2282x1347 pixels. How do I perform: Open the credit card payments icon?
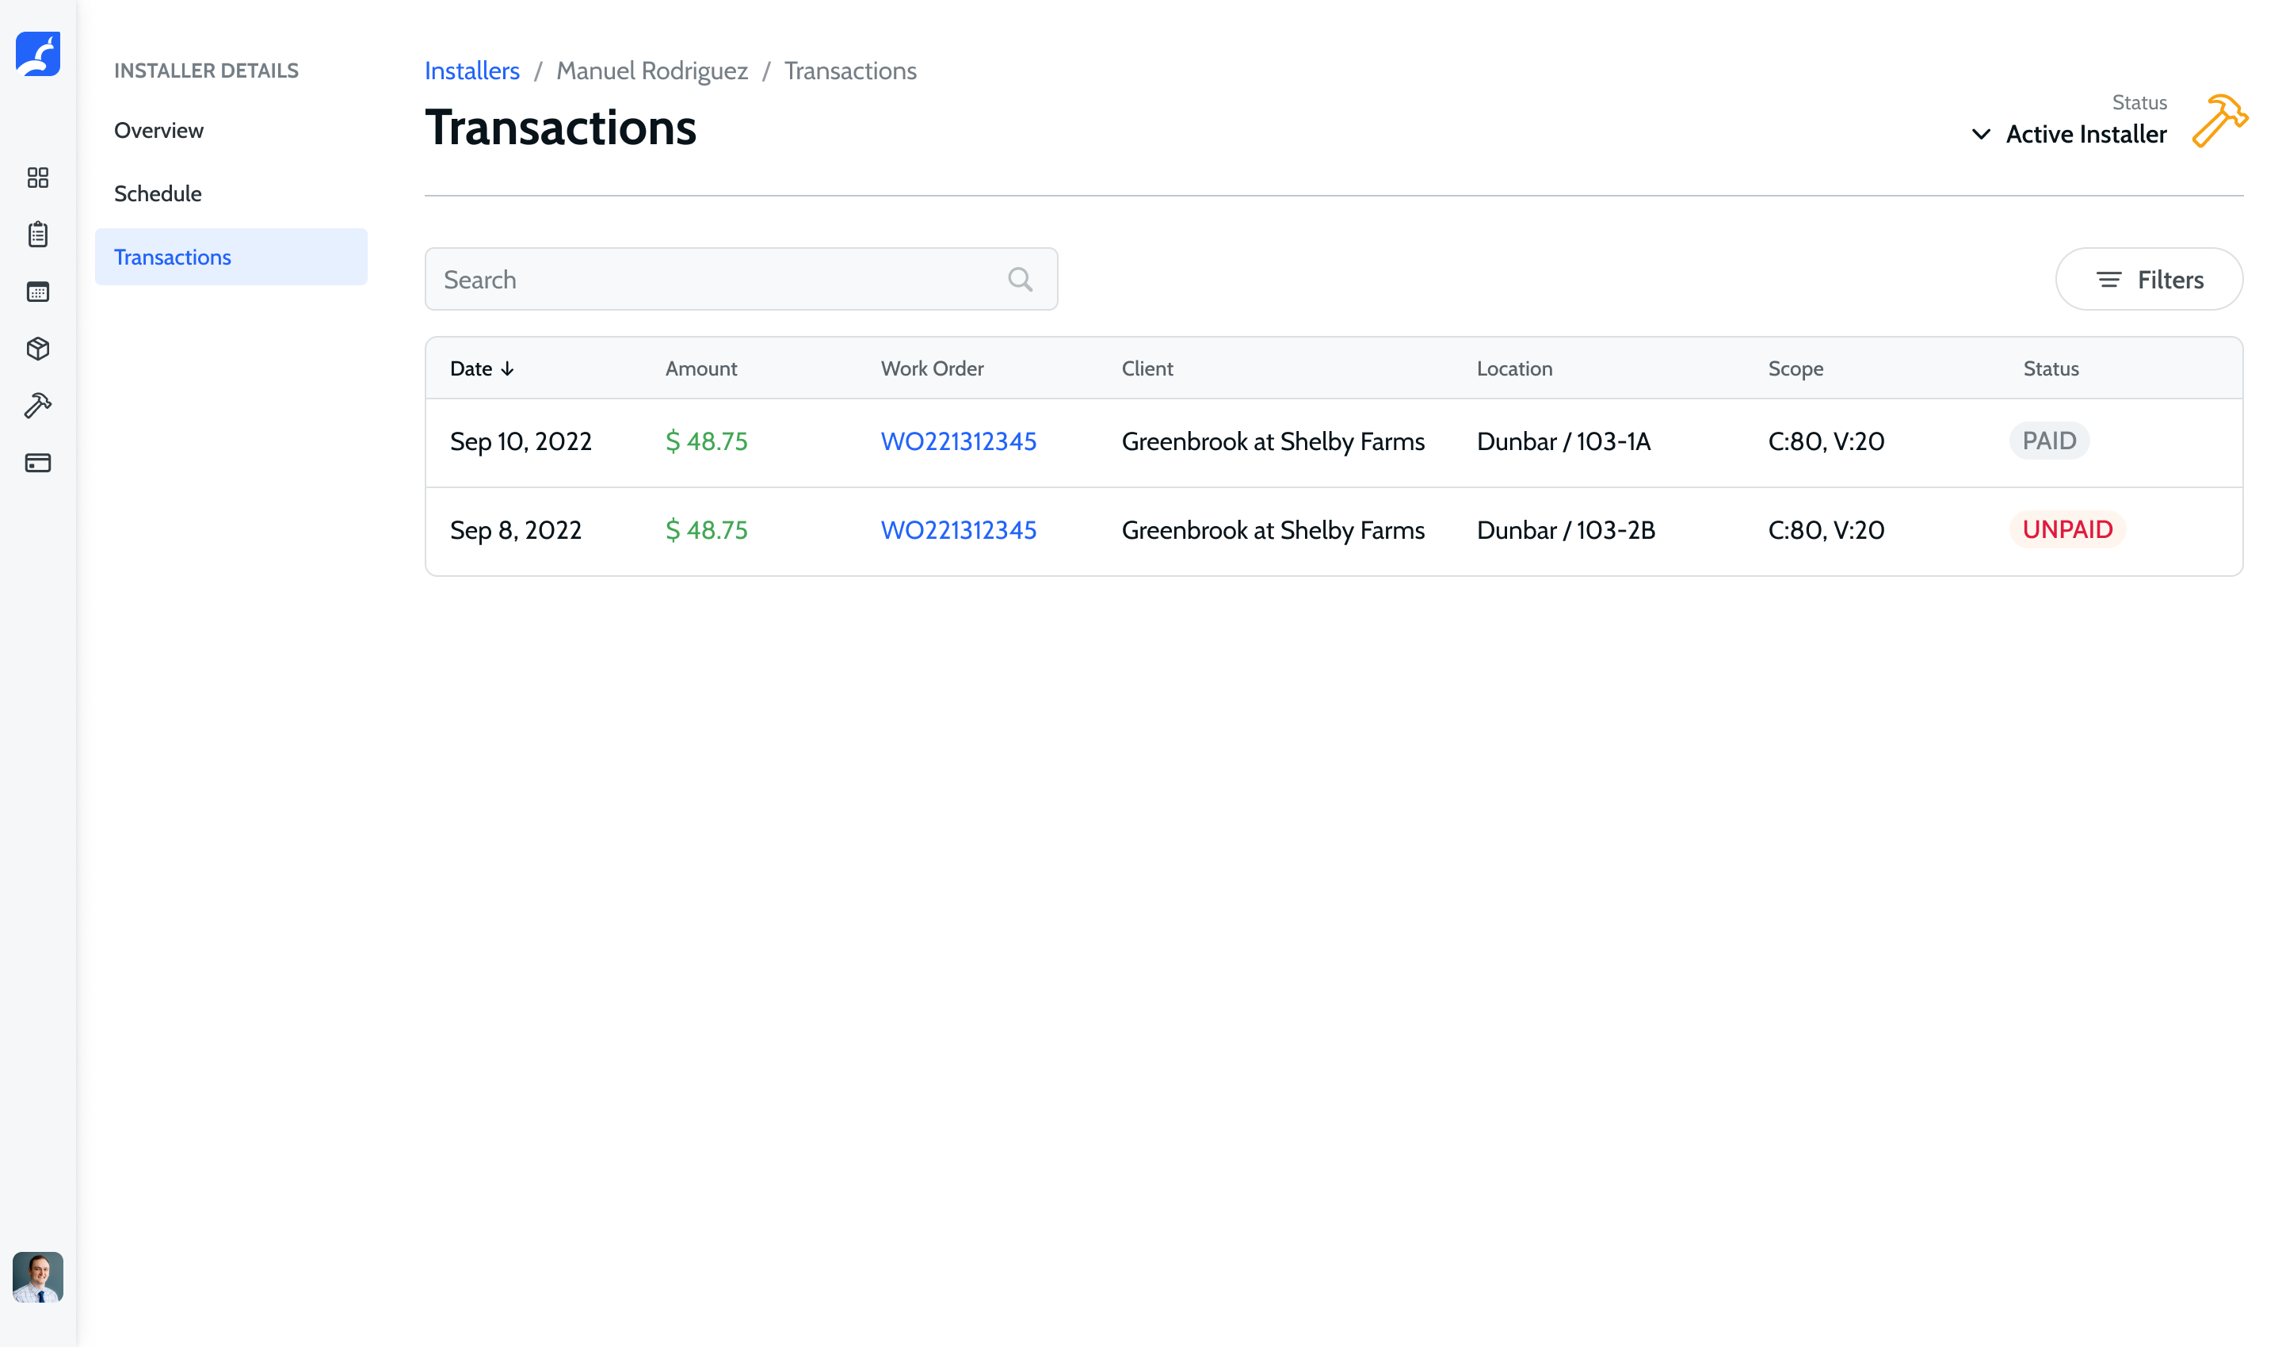pos(37,463)
